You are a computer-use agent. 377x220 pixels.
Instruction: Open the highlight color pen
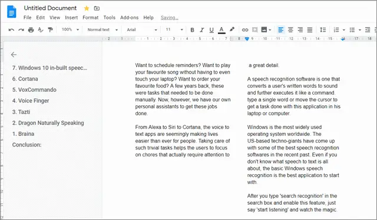point(232,29)
